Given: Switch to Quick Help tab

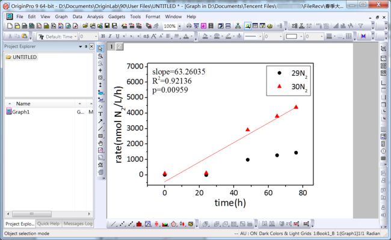Looking at the screenshot, I should 48,224.
